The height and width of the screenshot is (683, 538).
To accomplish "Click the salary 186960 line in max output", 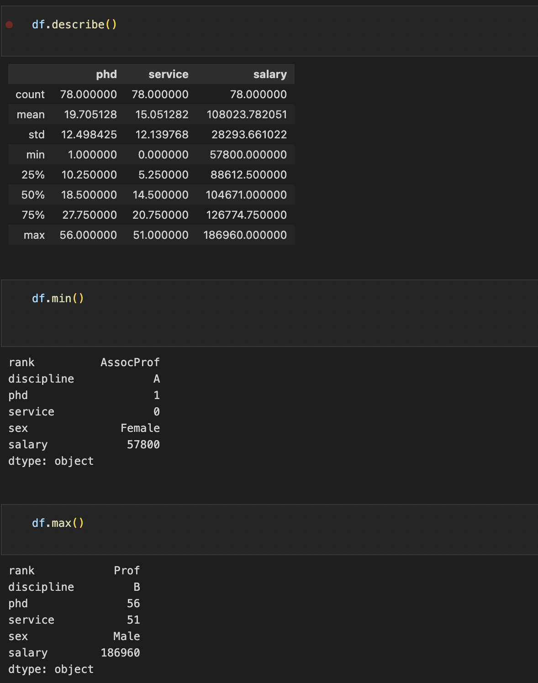I will pos(74,653).
